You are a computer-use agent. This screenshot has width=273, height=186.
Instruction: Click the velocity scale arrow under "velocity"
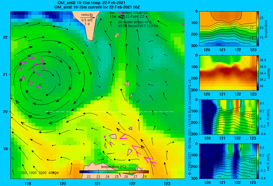coord(88,18)
